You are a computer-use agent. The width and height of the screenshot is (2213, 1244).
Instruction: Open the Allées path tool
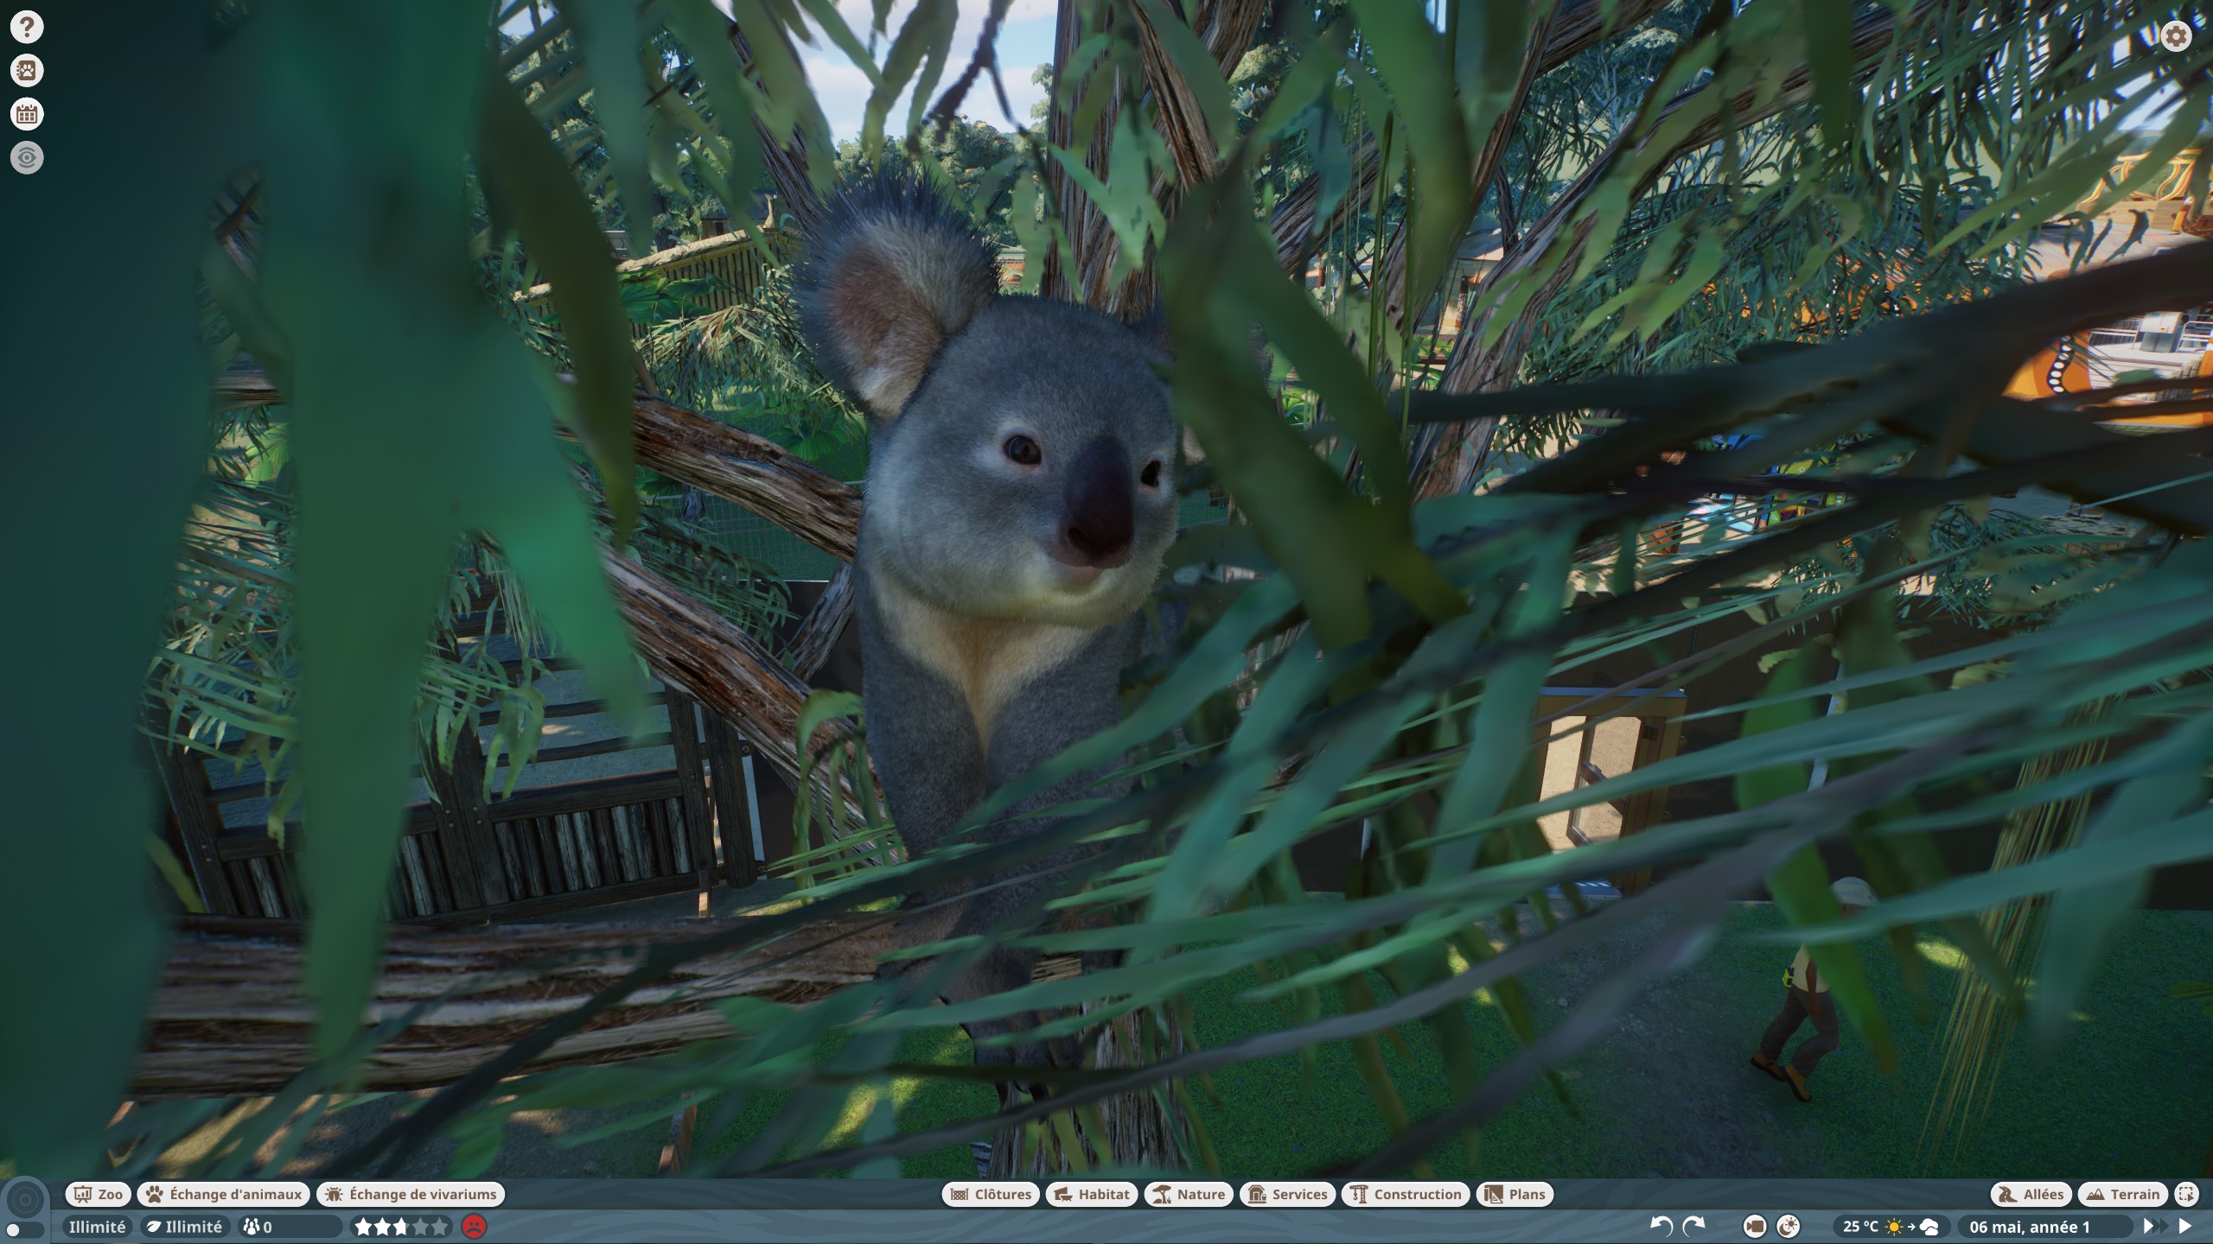coord(2031,1194)
